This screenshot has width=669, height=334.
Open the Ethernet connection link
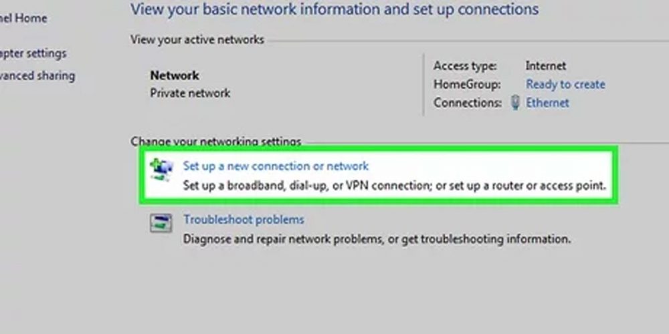pos(547,103)
